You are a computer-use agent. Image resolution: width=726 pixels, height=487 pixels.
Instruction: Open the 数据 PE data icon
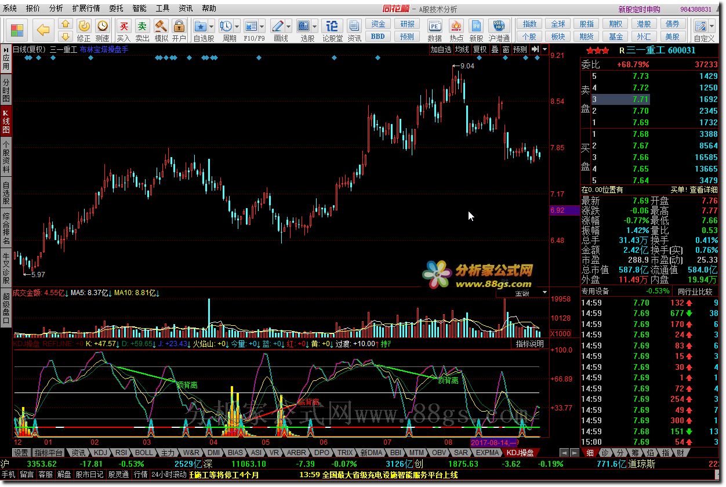(435, 30)
